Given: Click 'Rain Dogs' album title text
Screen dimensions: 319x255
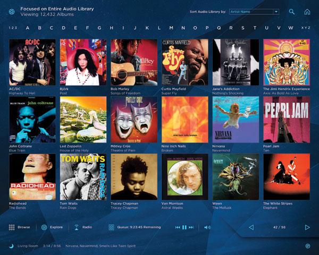Looking at the screenshot, I should tap(68, 208).
